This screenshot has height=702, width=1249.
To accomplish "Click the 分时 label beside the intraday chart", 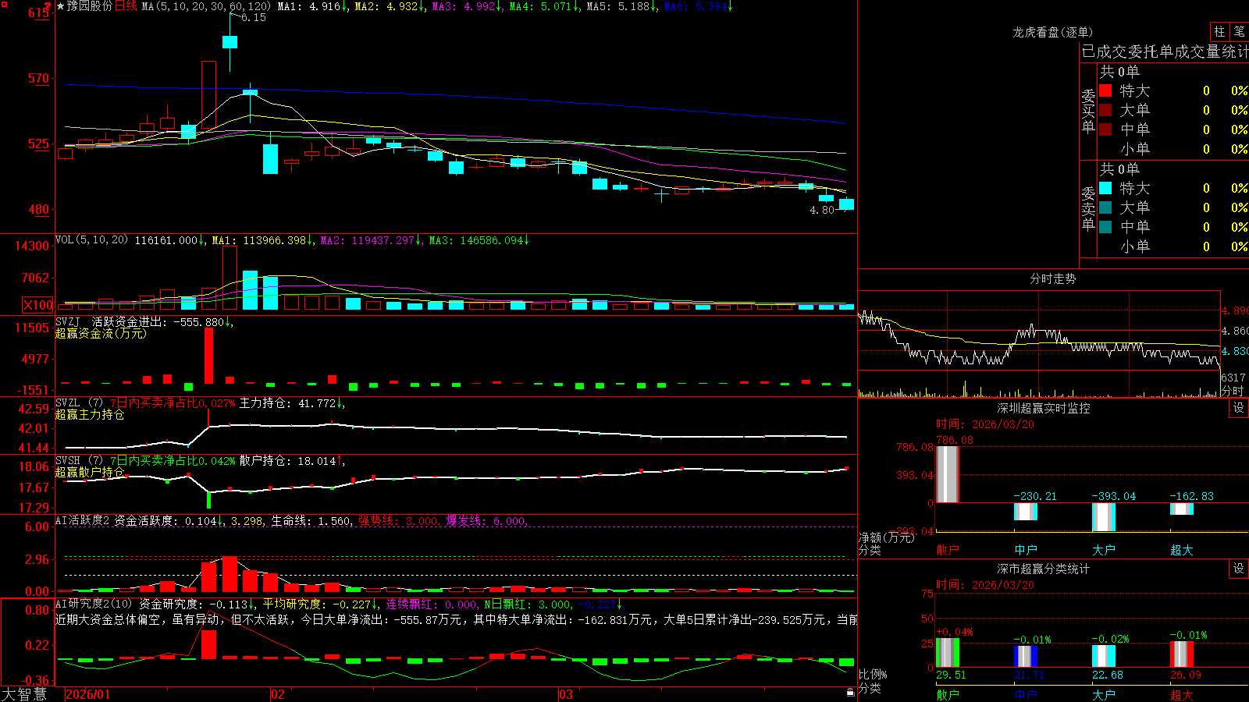I will [x=1233, y=391].
